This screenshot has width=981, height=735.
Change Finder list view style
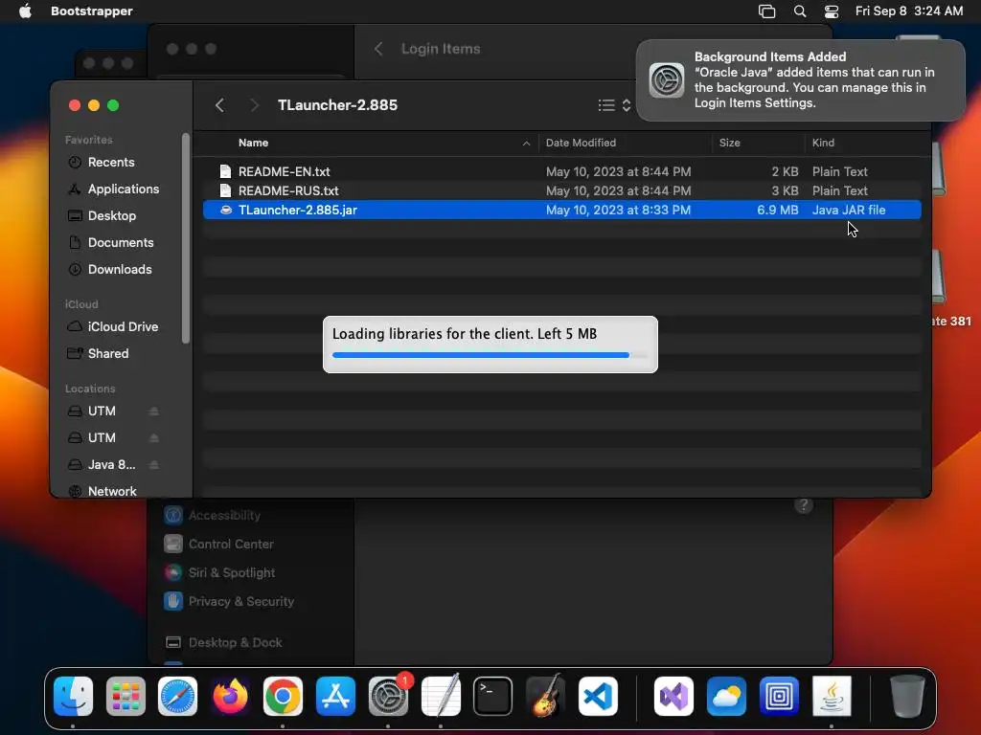[614, 105]
